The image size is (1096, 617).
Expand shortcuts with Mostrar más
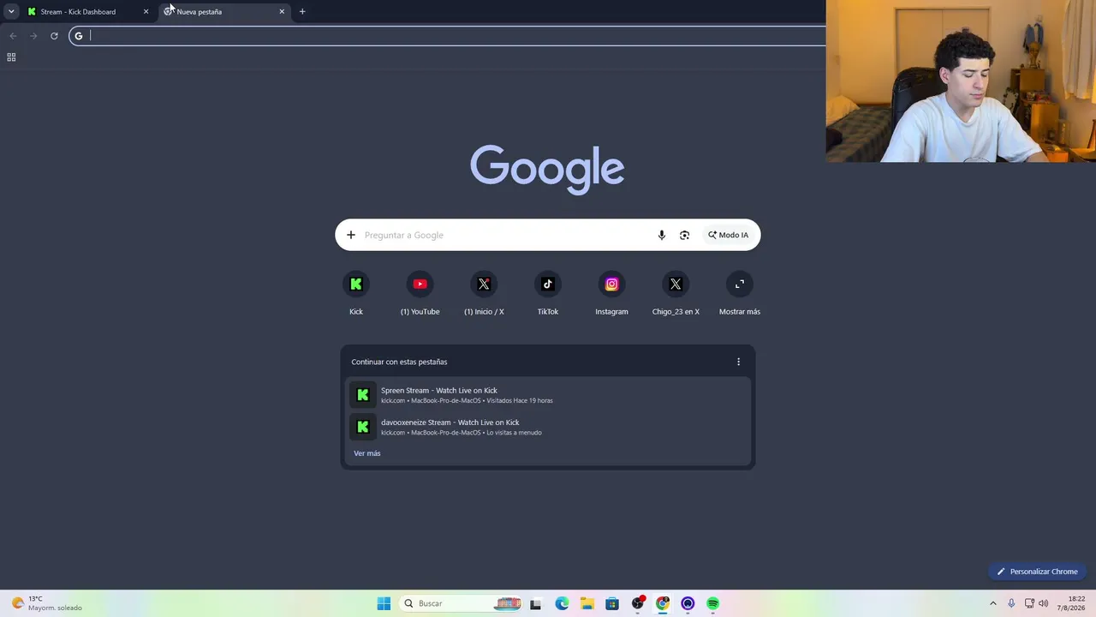click(740, 293)
